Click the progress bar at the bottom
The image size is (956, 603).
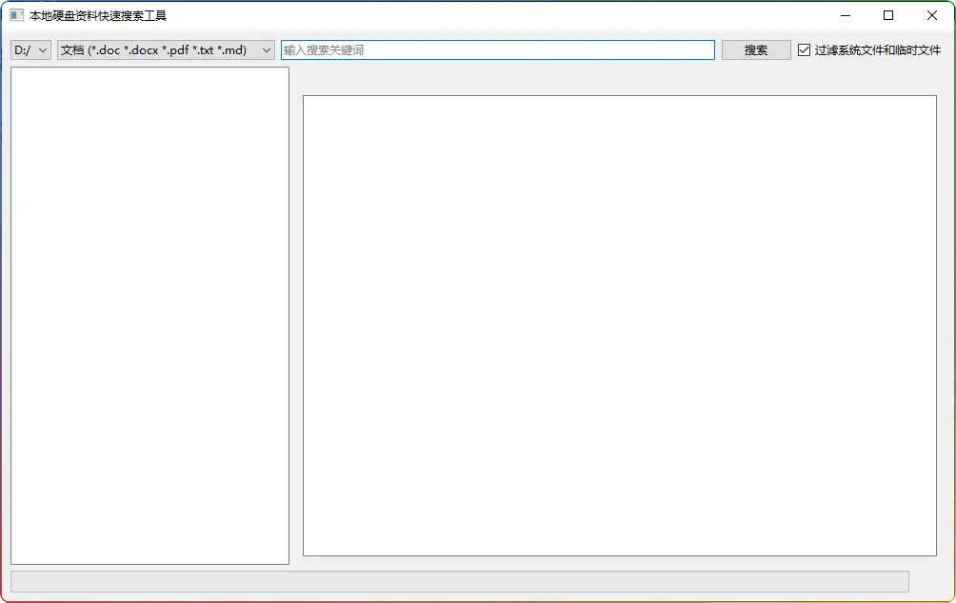pos(460,582)
